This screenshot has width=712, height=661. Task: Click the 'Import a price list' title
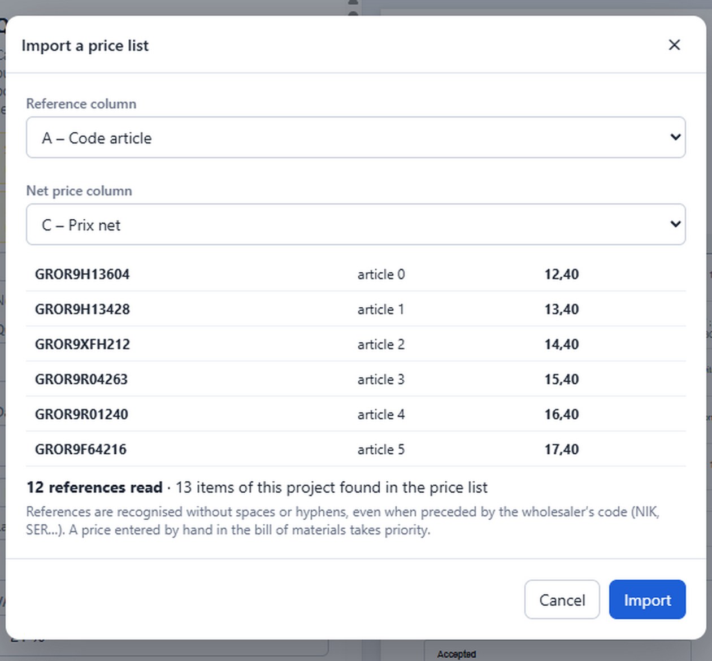[x=85, y=46]
